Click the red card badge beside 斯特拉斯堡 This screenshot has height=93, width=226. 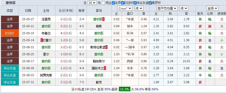click(106, 47)
